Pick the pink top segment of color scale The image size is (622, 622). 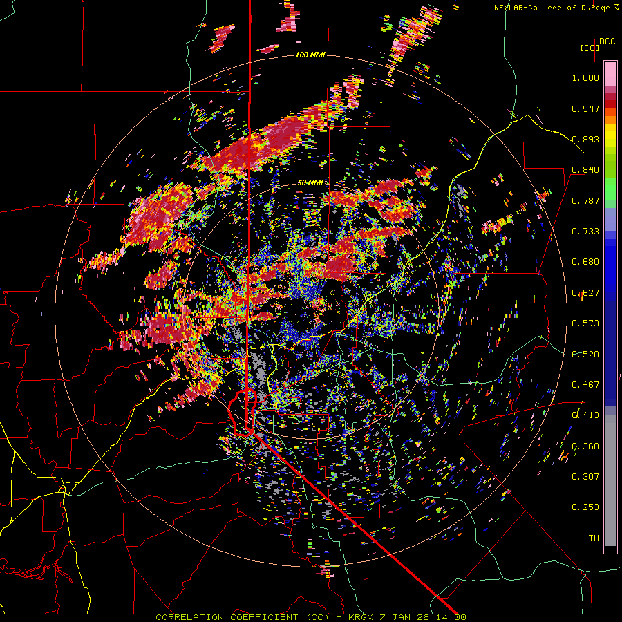610,74
